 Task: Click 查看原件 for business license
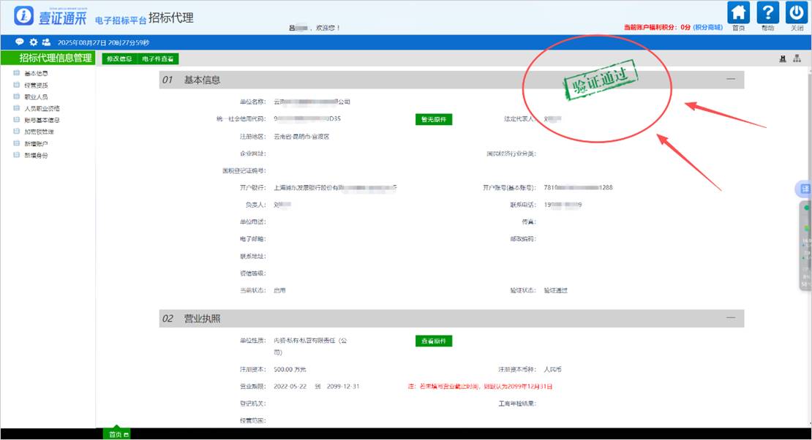[434, 341]
